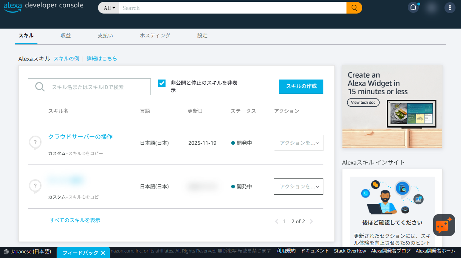Switch to the 収益 tab
Viewport: 461px width, 258px height.
pos(66,36)
